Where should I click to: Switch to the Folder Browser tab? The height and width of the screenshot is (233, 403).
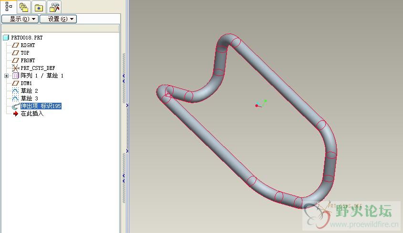click(24, 7)
